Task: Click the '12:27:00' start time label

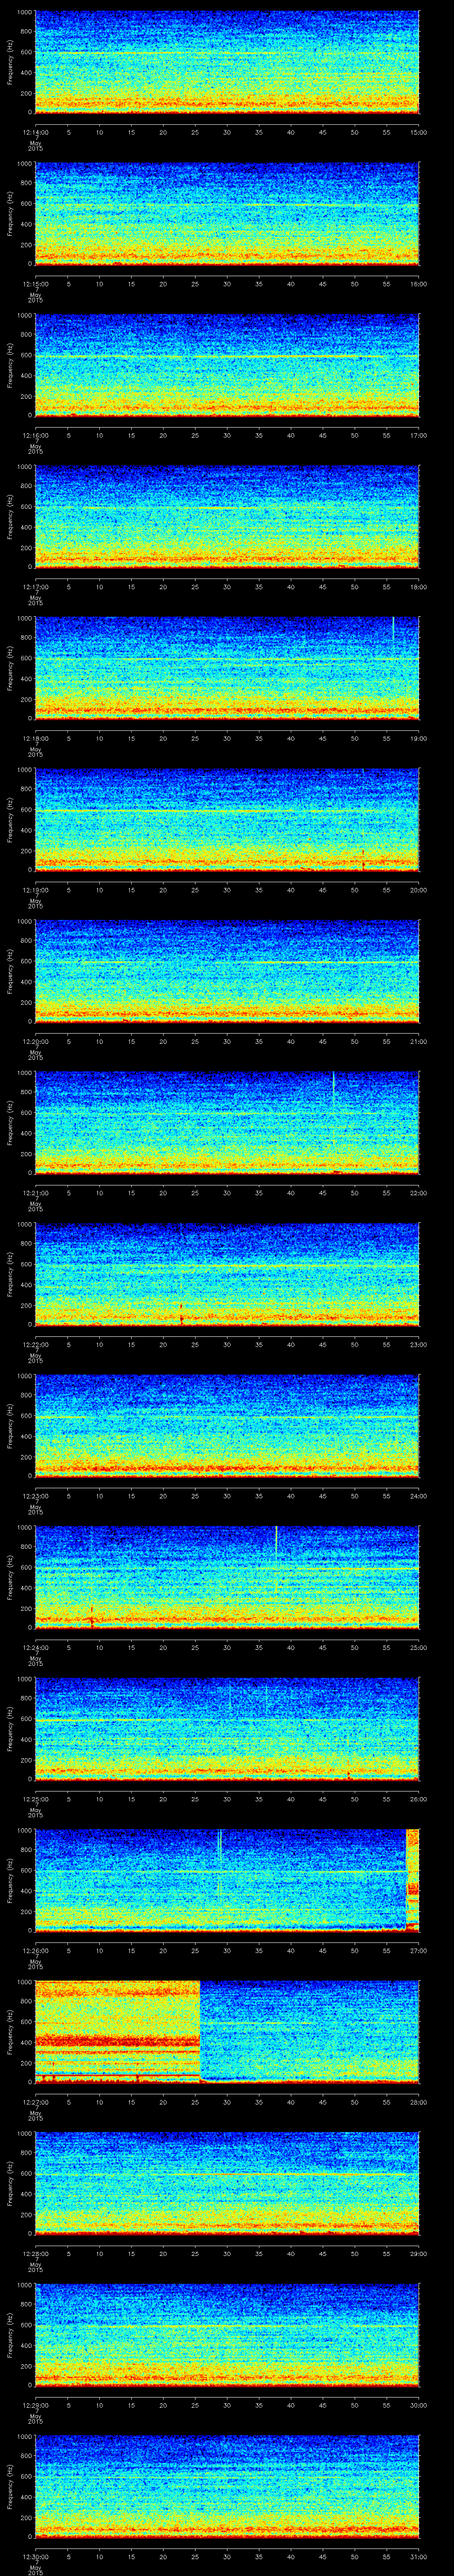Action: tap(35, 2102)
